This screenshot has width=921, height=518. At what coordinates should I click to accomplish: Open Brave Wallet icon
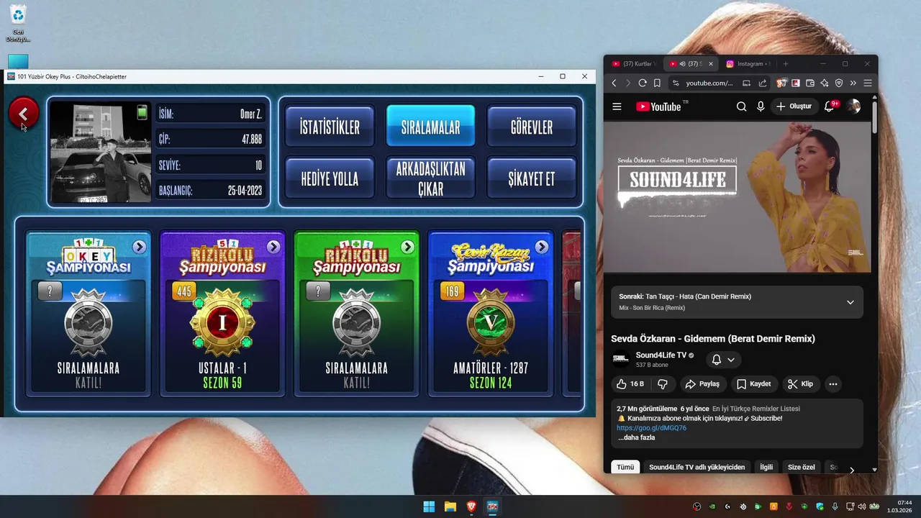click(810, 83)
